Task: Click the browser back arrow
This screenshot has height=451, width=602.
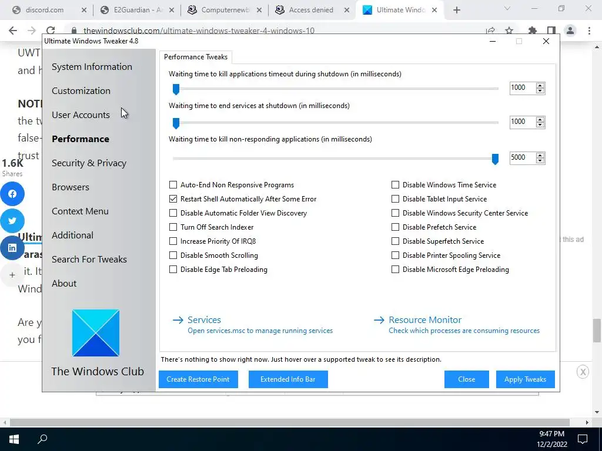Action: pos(13,31)
